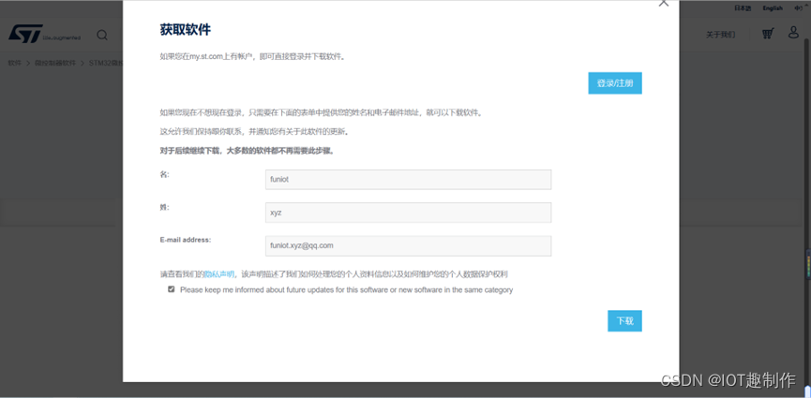
Task: Open the user account icon
Action: (793, 33)
